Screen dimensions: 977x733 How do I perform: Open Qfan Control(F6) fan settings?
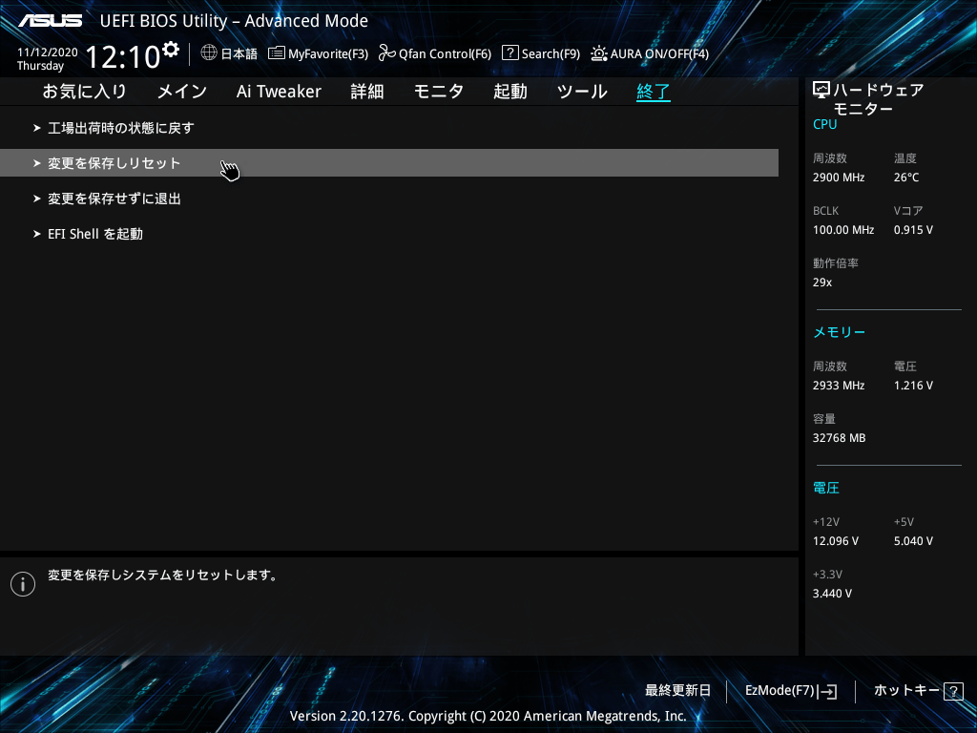click(x=435, y=53)
